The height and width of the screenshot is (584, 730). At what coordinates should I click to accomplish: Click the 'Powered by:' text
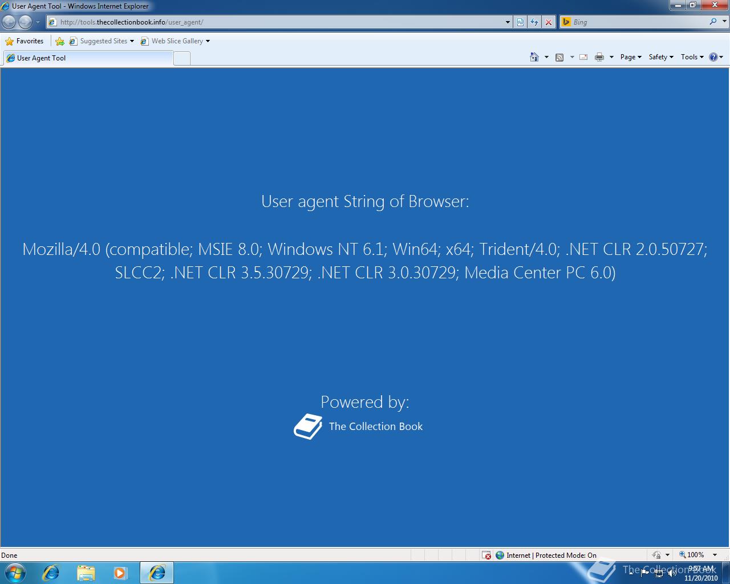(x=365, y=402)
